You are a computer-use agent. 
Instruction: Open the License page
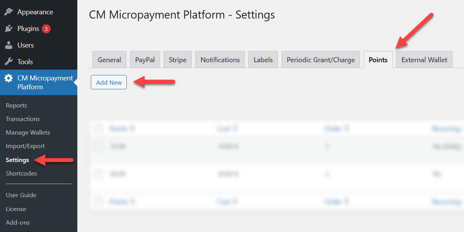click(x=16, y=209)
